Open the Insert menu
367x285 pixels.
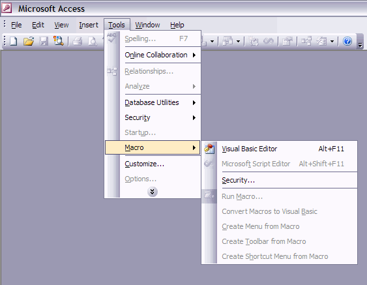coord(89,25)
